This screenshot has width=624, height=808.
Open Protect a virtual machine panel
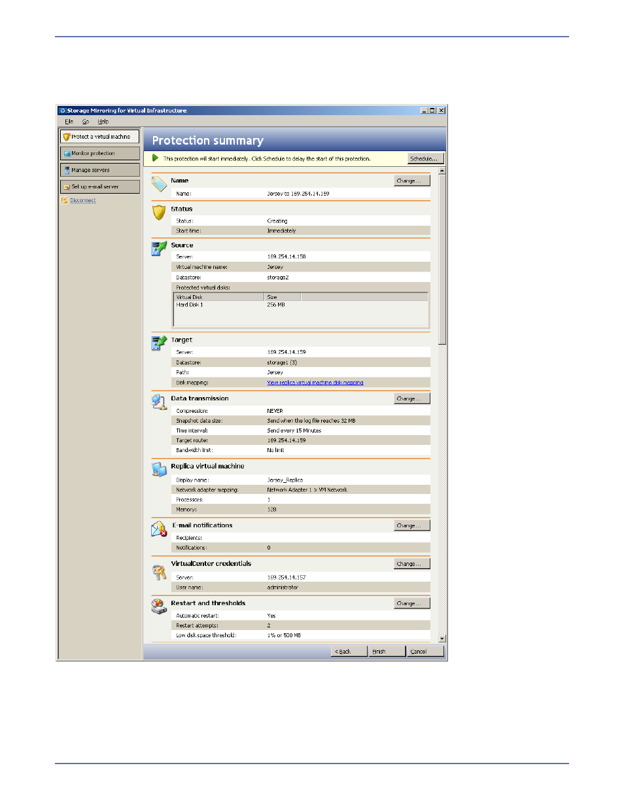coord(100,137)
